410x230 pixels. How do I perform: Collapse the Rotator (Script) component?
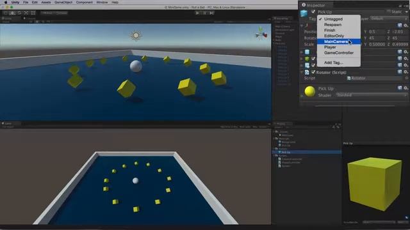click(302, 72)
